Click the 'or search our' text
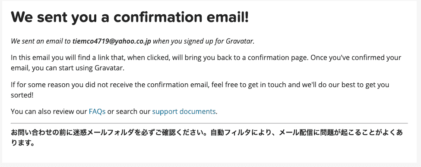This screenshot has width=421, height=167. [x=129, y=111]
